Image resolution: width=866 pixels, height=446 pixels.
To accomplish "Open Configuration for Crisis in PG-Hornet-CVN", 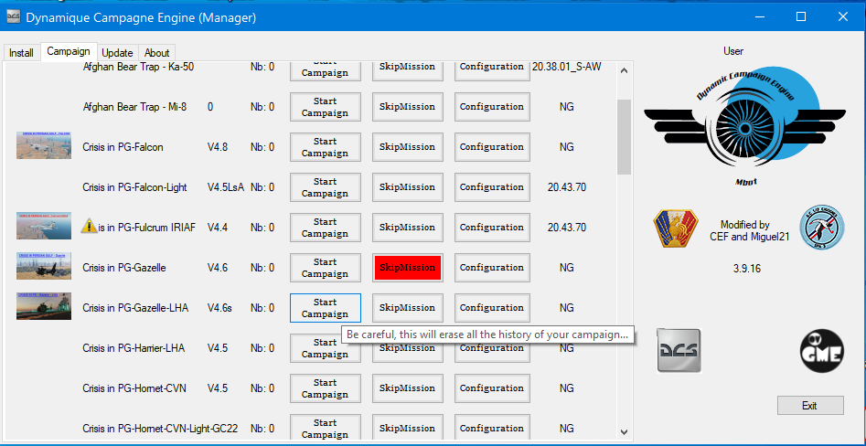I will click(x=492, y=388).
